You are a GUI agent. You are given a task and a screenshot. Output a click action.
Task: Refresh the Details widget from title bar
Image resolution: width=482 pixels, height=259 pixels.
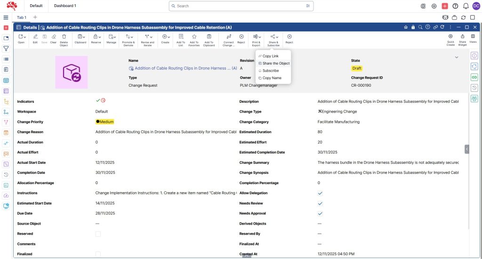click(442, 27)
